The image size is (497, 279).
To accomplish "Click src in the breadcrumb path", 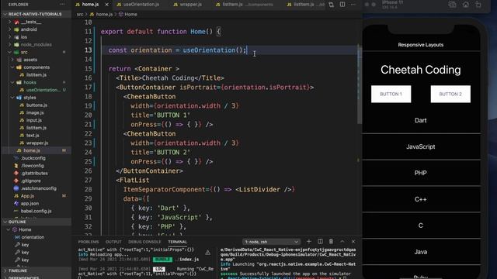I will (x=80, y=14).
